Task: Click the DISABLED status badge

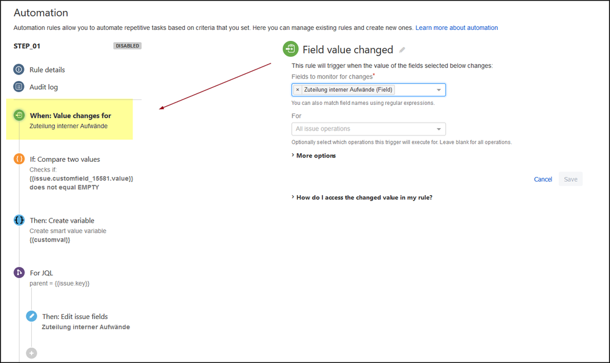Action: point(127,46)
